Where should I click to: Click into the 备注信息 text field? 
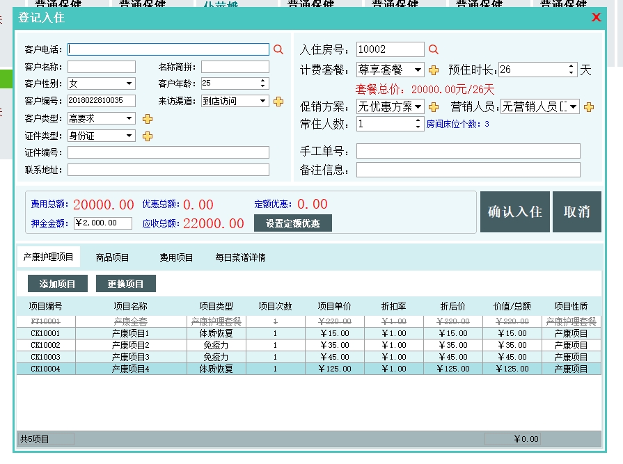468,170
